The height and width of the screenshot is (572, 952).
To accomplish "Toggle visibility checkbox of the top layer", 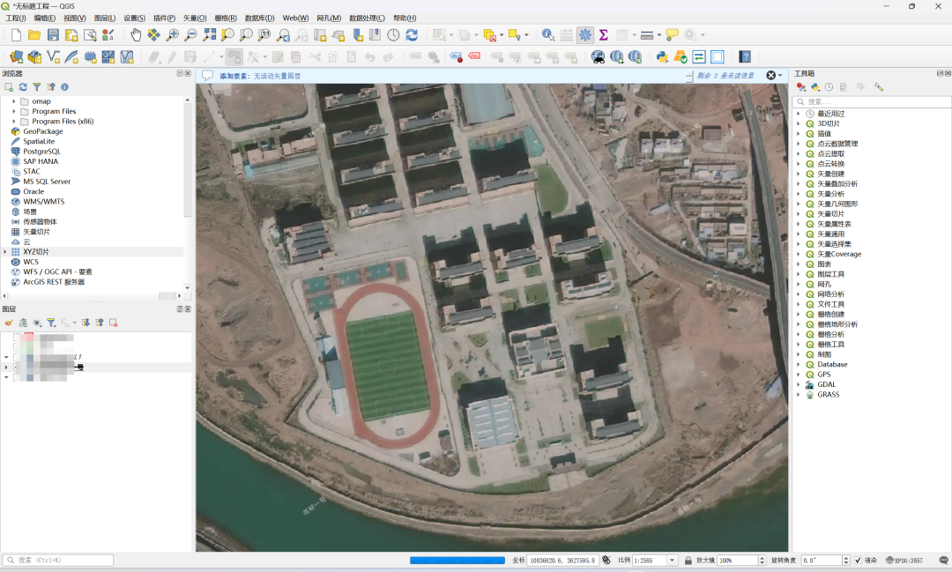I will [17, 337].
